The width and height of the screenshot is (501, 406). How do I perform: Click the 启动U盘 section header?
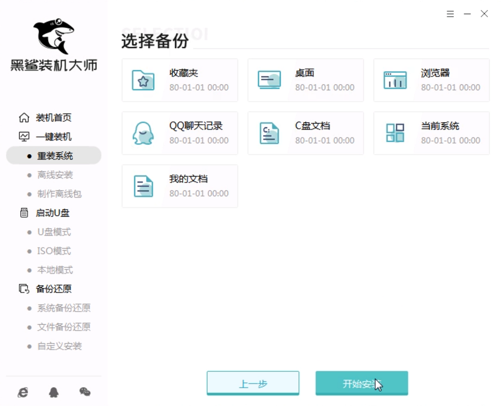52,213
